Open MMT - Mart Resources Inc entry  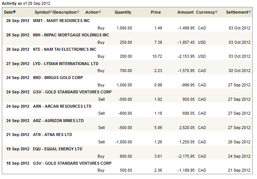coord(61,21)
